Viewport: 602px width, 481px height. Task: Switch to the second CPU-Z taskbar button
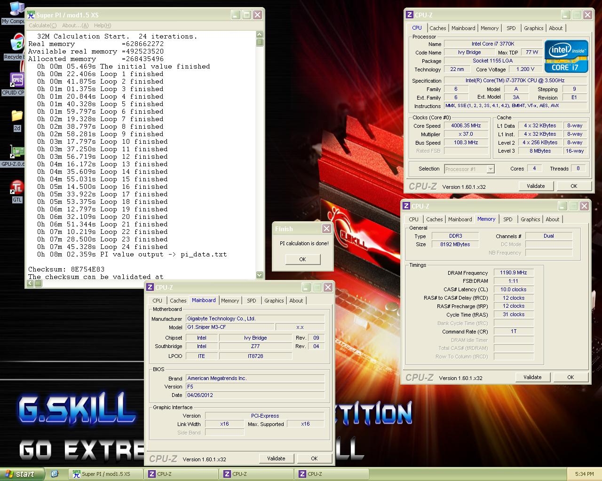pos(257,474)
